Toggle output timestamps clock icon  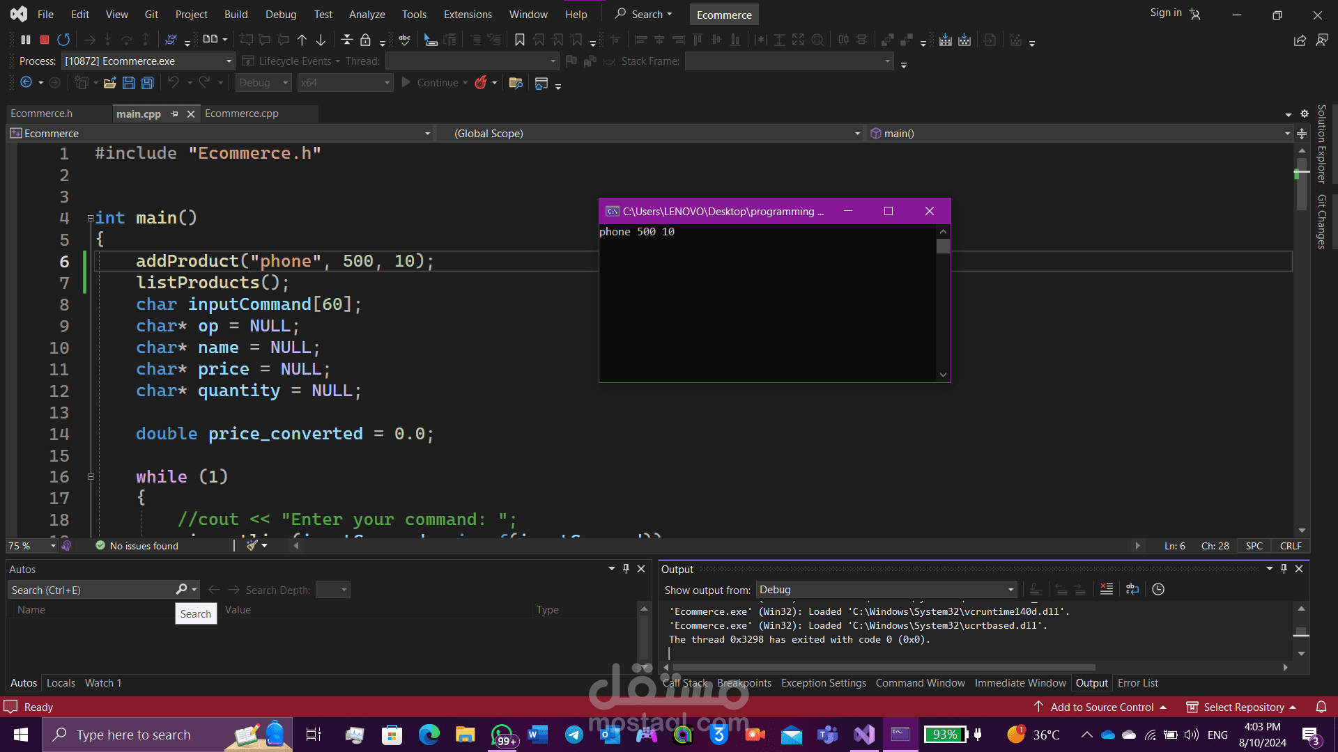(1158, 590)
